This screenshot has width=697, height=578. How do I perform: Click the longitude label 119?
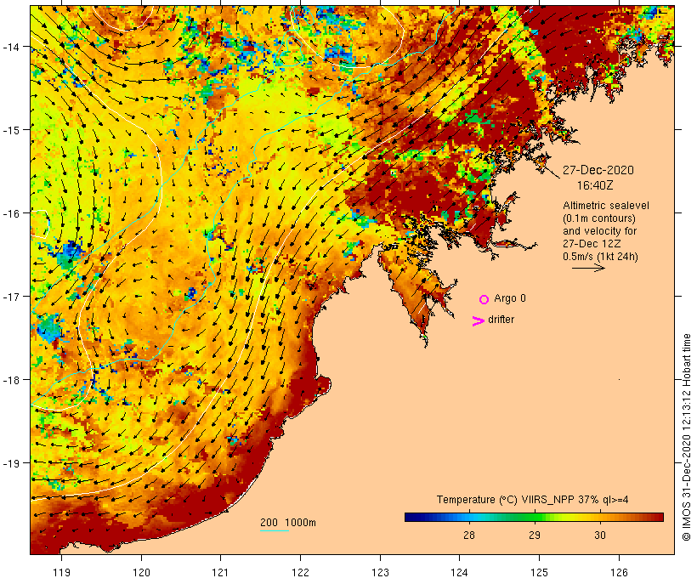(61, 572)
